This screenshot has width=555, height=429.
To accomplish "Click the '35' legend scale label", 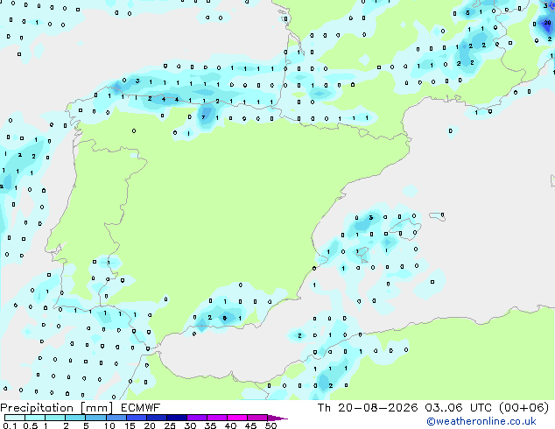I will pos(210,425).
